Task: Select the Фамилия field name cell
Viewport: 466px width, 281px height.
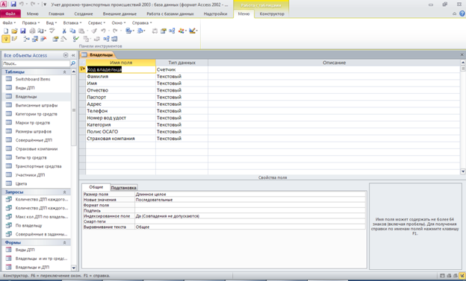Action: click(x=121, y=76)
